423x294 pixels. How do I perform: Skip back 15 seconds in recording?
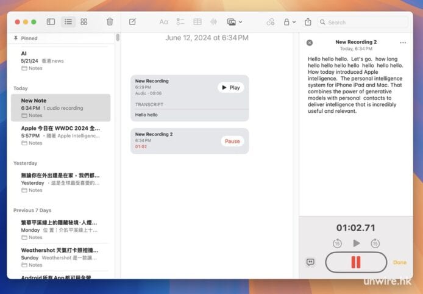[337, 243]
